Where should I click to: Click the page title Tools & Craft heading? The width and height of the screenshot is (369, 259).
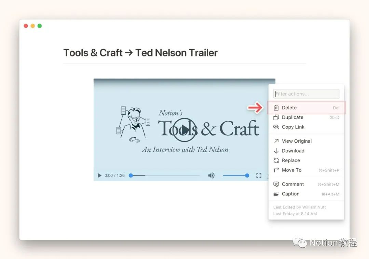(x=140, y=53)
